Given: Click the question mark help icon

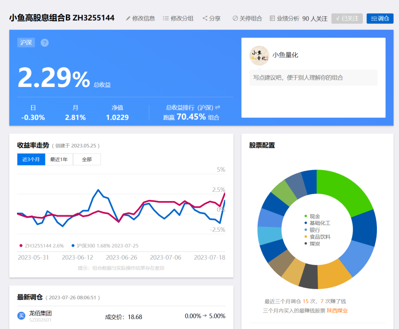Looking at the screenshot, I should (x=45, y=43).
